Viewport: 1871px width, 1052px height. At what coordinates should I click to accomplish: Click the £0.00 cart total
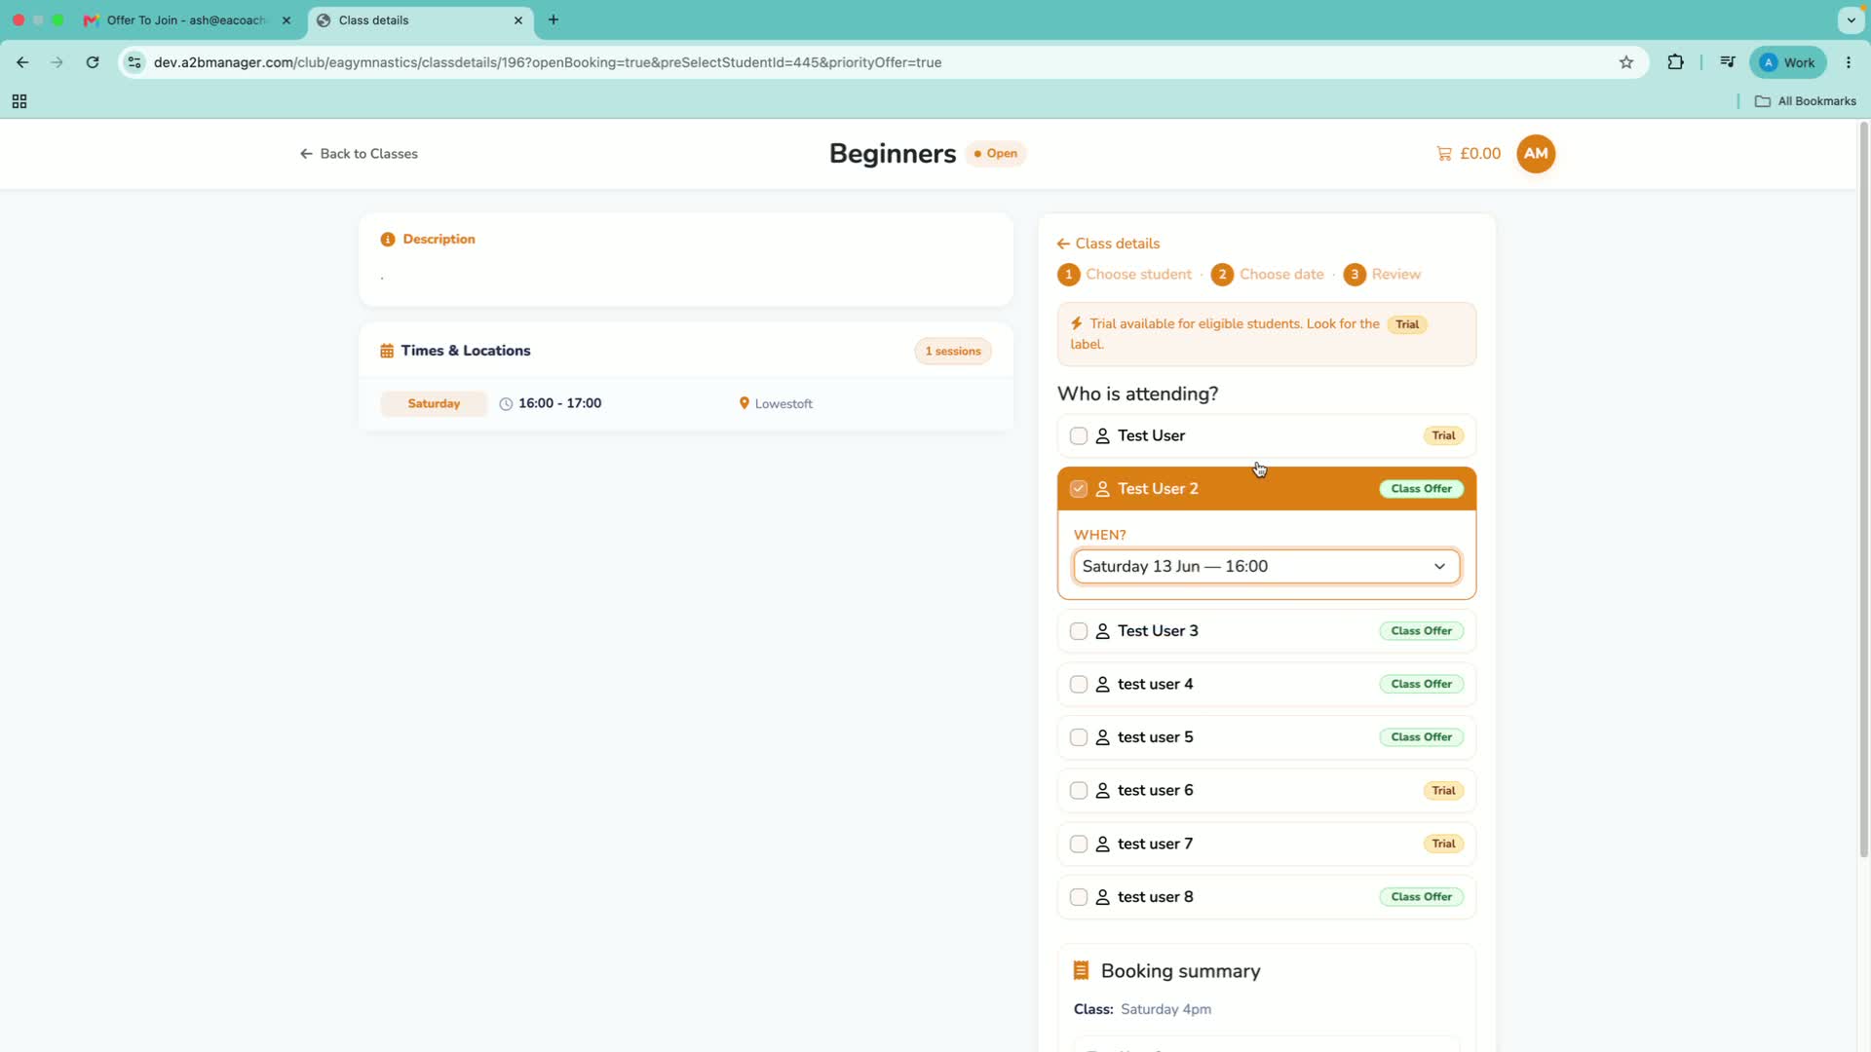point(1480,154)
